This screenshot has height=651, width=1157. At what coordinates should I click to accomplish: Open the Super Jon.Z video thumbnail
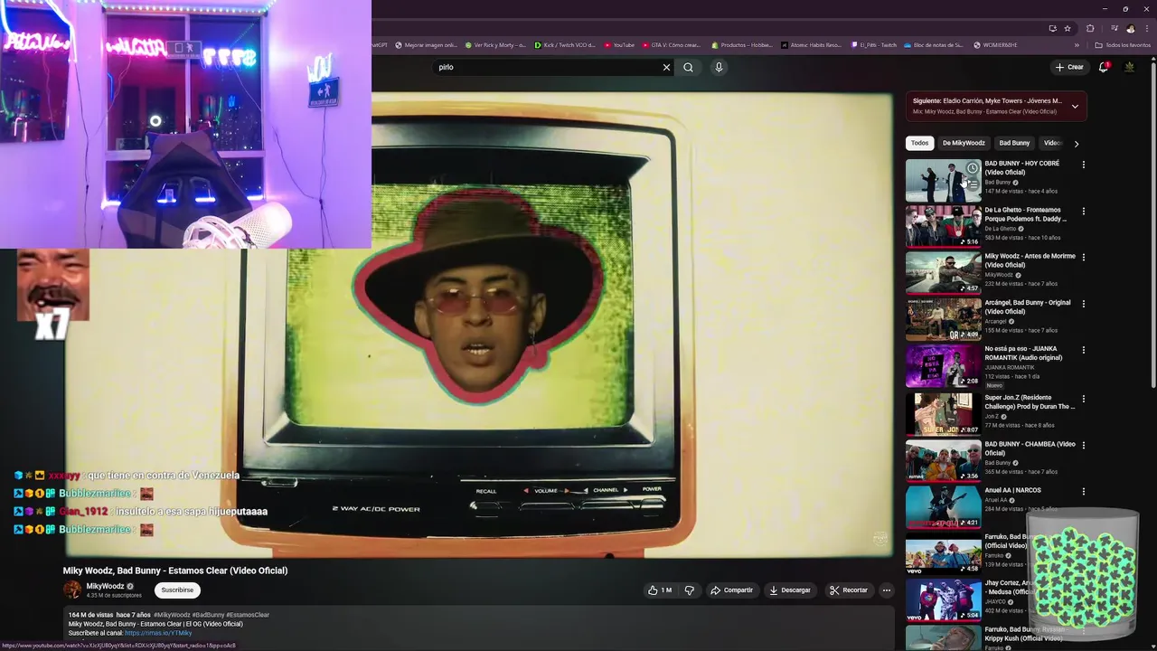(x=943, y=413)
